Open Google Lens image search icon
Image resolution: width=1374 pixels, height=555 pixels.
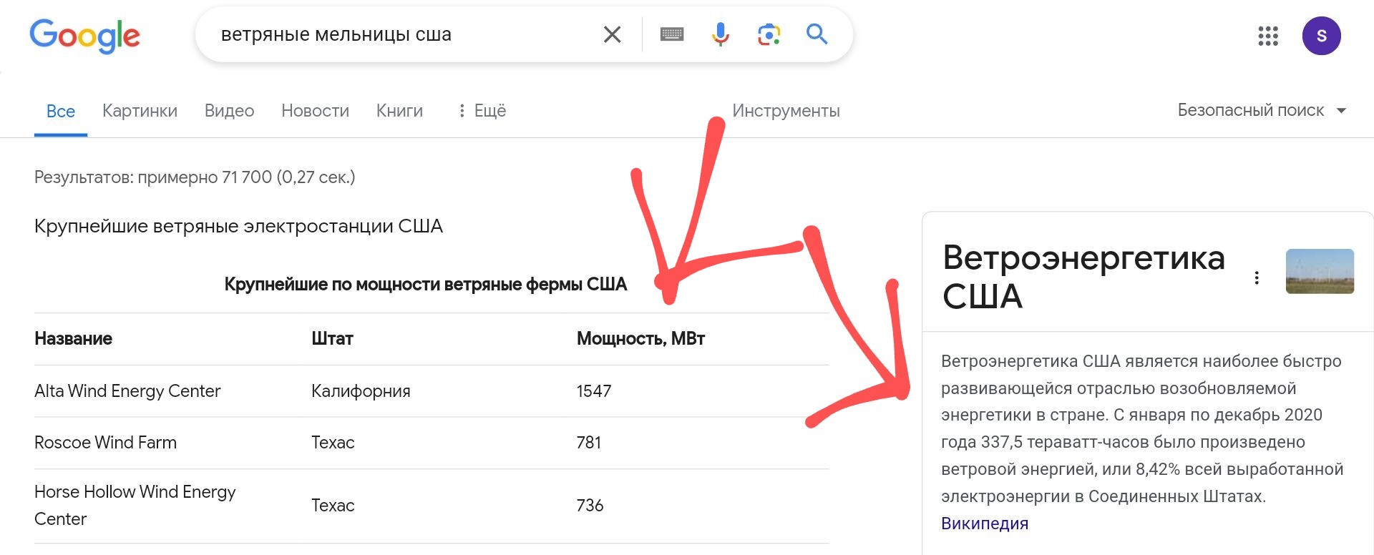(769, 34)
